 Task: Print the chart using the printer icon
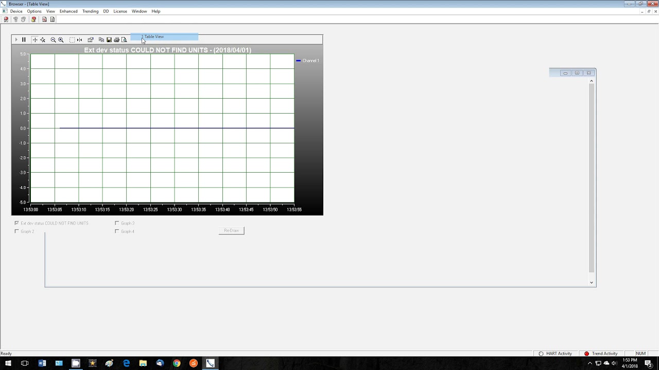[116, 40]
